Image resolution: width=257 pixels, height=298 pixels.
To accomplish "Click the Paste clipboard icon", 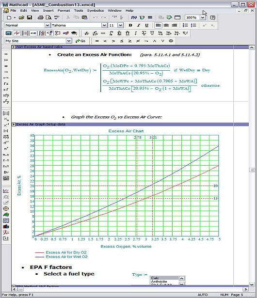I will tap(84, 17).
